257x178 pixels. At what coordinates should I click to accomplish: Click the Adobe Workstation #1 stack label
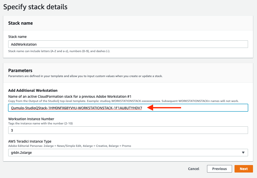pos(70,96)
